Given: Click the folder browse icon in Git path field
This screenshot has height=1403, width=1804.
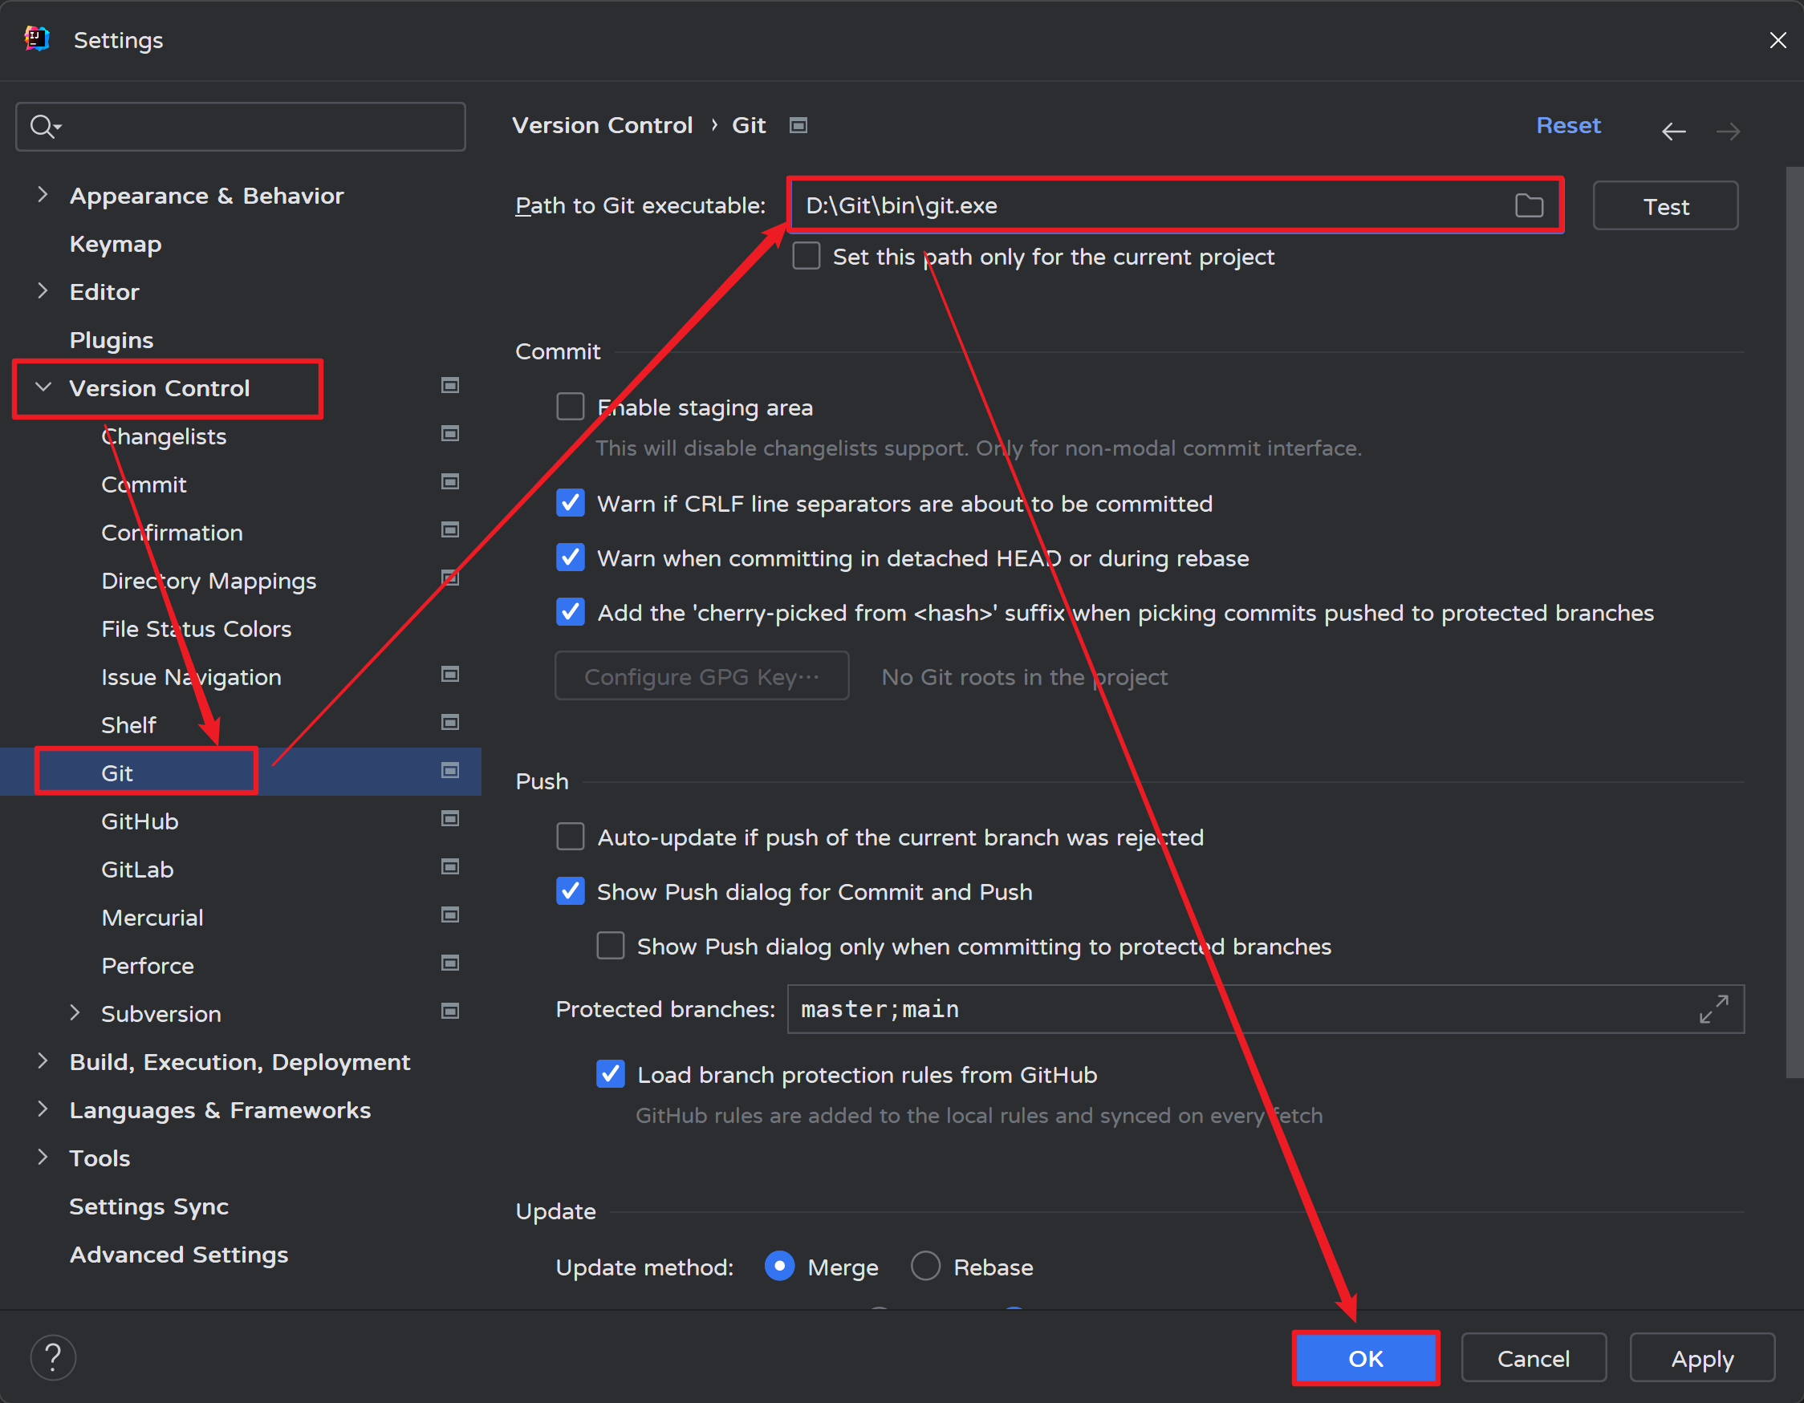Looking at the screenshot, I should [x=1528, y=205].
